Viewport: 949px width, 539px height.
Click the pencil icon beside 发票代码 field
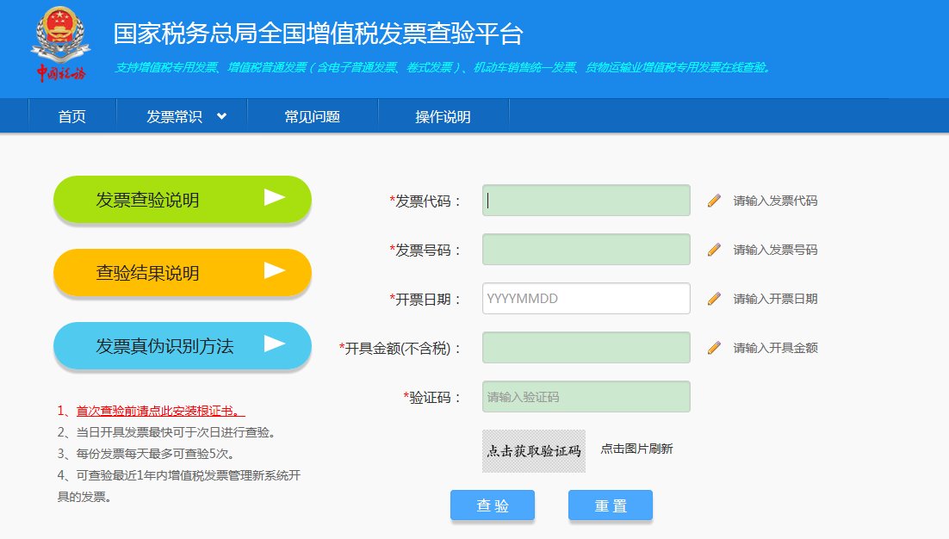(x=713, y=200)
